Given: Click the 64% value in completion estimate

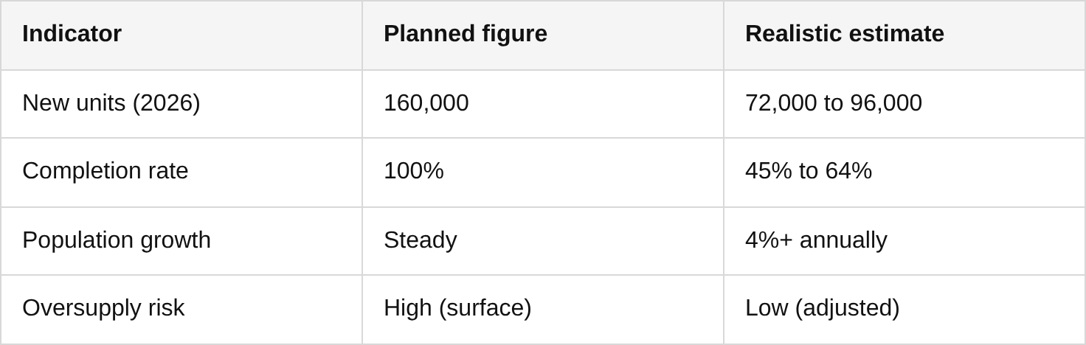Looking at the screenshot, I should pos(848,171).
